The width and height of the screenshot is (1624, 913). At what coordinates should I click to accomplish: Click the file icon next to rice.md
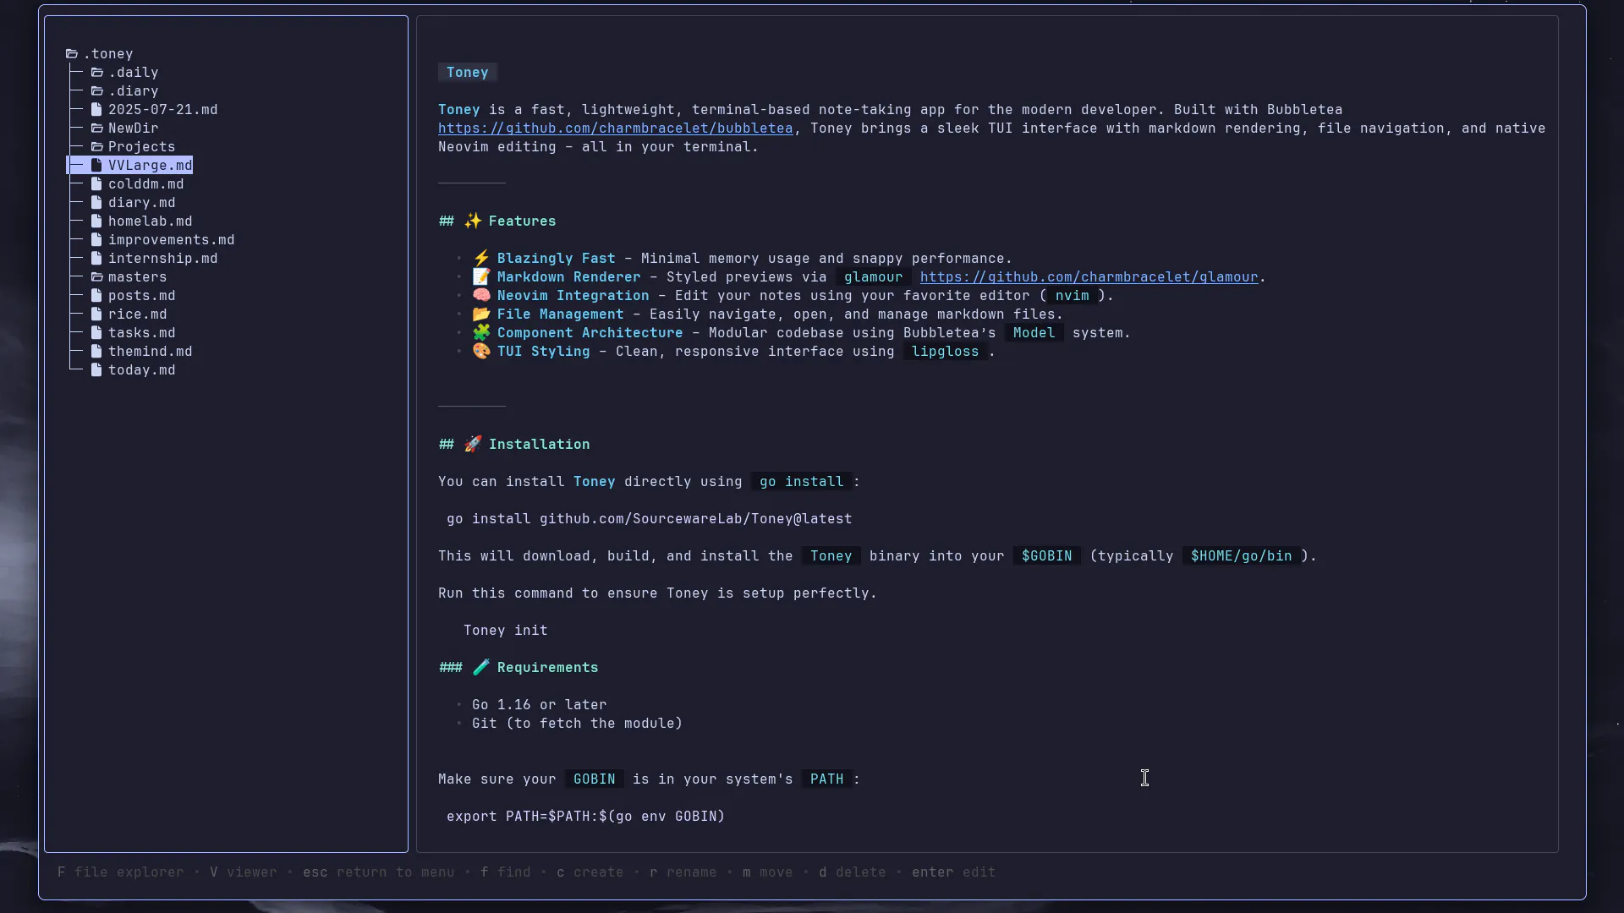[x=96, y=314]
